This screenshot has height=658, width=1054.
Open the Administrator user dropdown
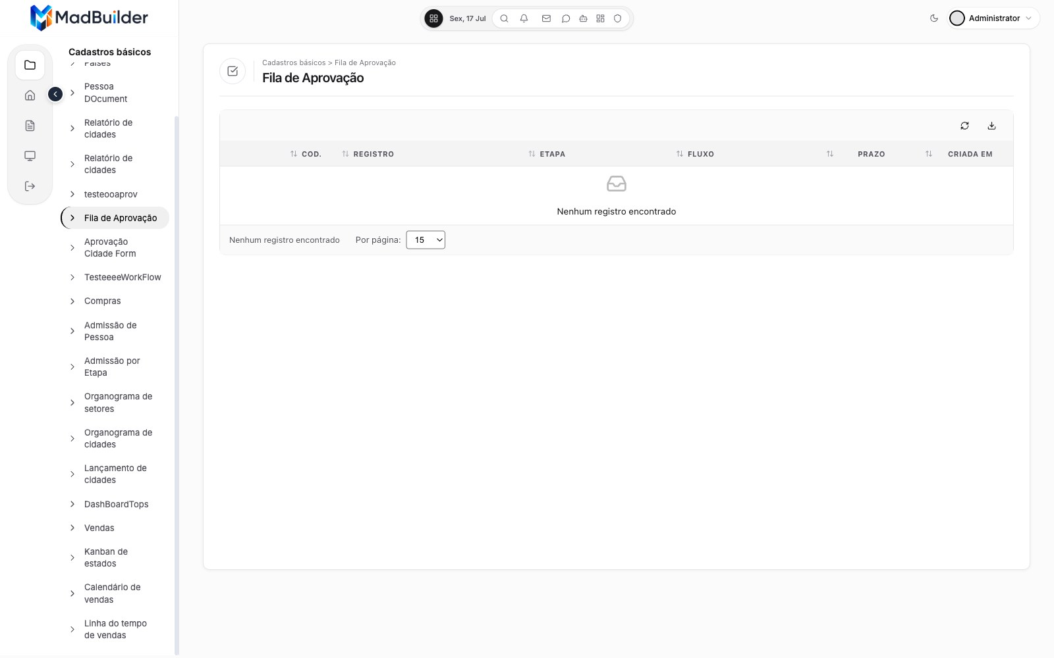click(993, 18)
